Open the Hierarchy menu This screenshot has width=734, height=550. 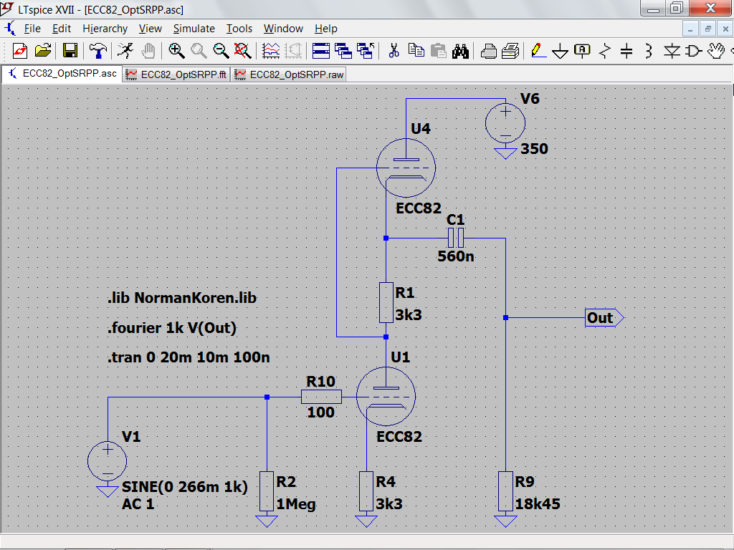click(105, 29)
